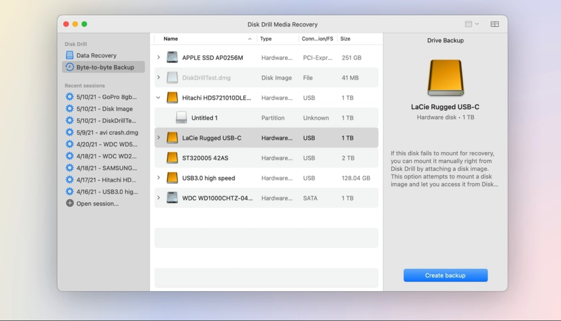Sort by the Conn...ion/FS column header
This screenshot has width=561, height=321.
point(318,39)
